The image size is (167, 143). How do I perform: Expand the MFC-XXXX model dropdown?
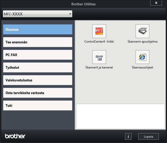coord(37,14)
